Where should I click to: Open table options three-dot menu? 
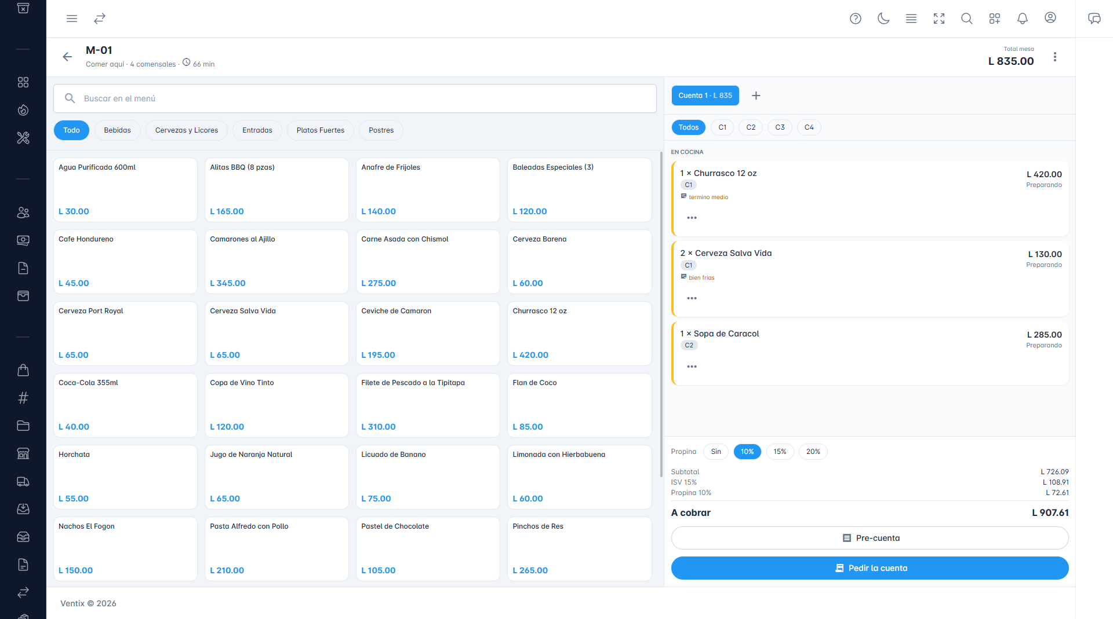[1055, 57]
